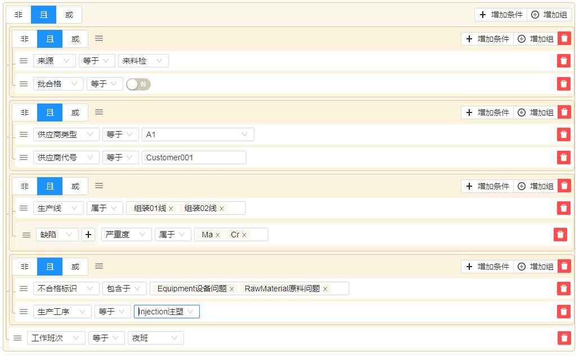
Task: Delete the 工作班次 condition row
Action: click(564, 338)
